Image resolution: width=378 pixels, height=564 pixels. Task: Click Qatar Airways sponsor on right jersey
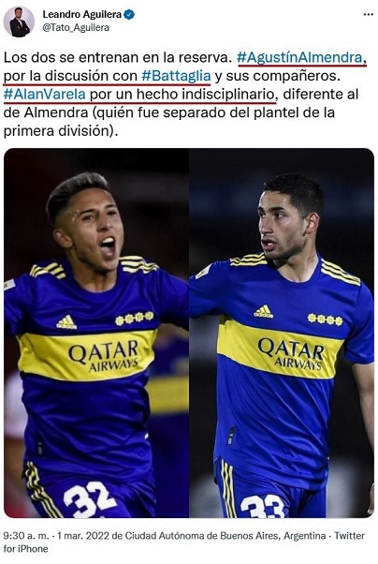(290, 354)
